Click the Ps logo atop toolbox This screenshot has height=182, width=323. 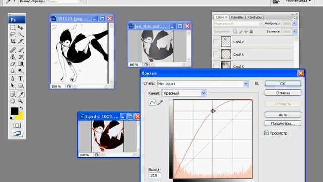pos(17,20)
